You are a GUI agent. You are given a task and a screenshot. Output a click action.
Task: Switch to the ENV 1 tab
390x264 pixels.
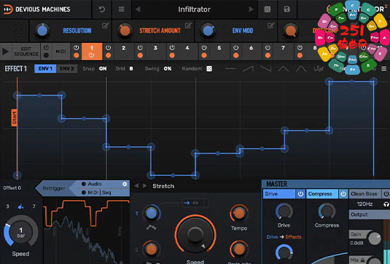click(45, 69)
